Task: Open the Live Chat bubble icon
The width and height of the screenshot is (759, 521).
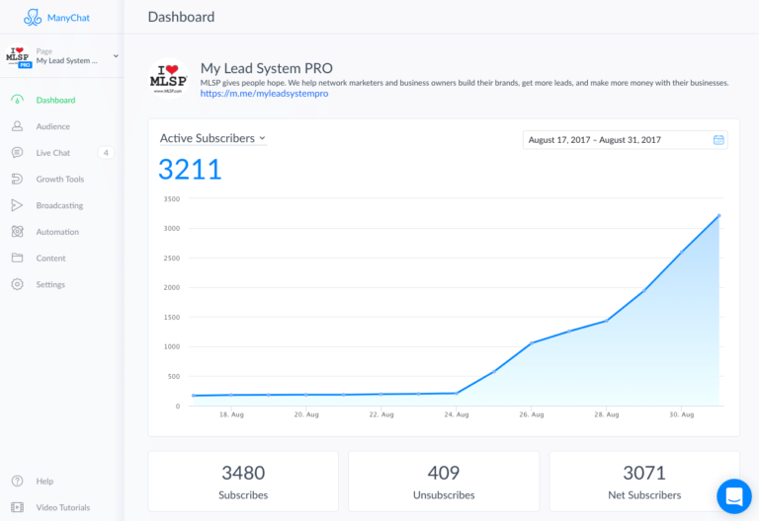Action: point(17,153)
